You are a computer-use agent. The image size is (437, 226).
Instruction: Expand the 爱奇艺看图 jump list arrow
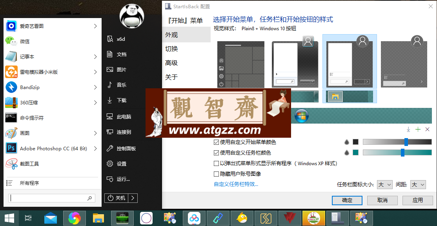95,26
